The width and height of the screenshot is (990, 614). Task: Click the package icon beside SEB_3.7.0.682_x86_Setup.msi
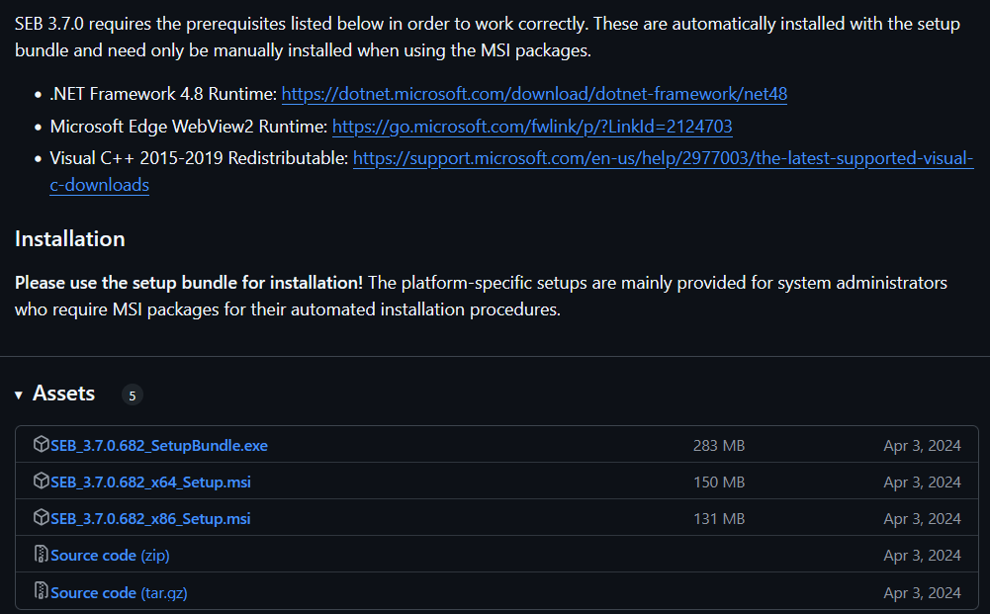41,517
